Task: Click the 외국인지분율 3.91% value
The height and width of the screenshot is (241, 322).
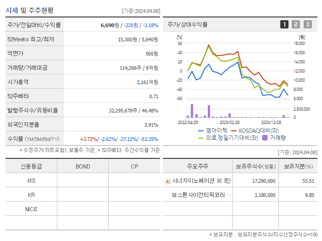Action: click(x=151, y=125)
